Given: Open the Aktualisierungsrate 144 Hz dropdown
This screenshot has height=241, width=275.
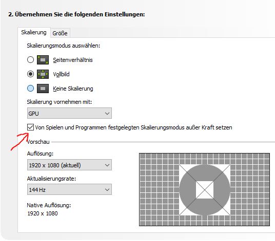Looking at the screenshot, I should click(x=69, y=189).
